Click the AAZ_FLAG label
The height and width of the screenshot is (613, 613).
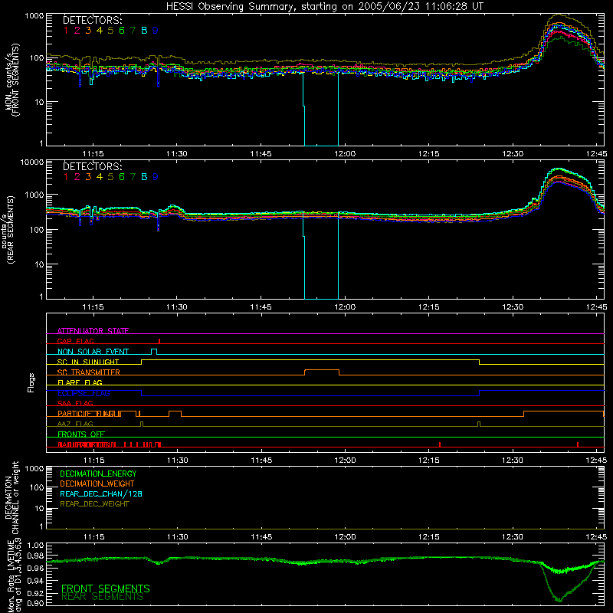[x=75, y=424]
